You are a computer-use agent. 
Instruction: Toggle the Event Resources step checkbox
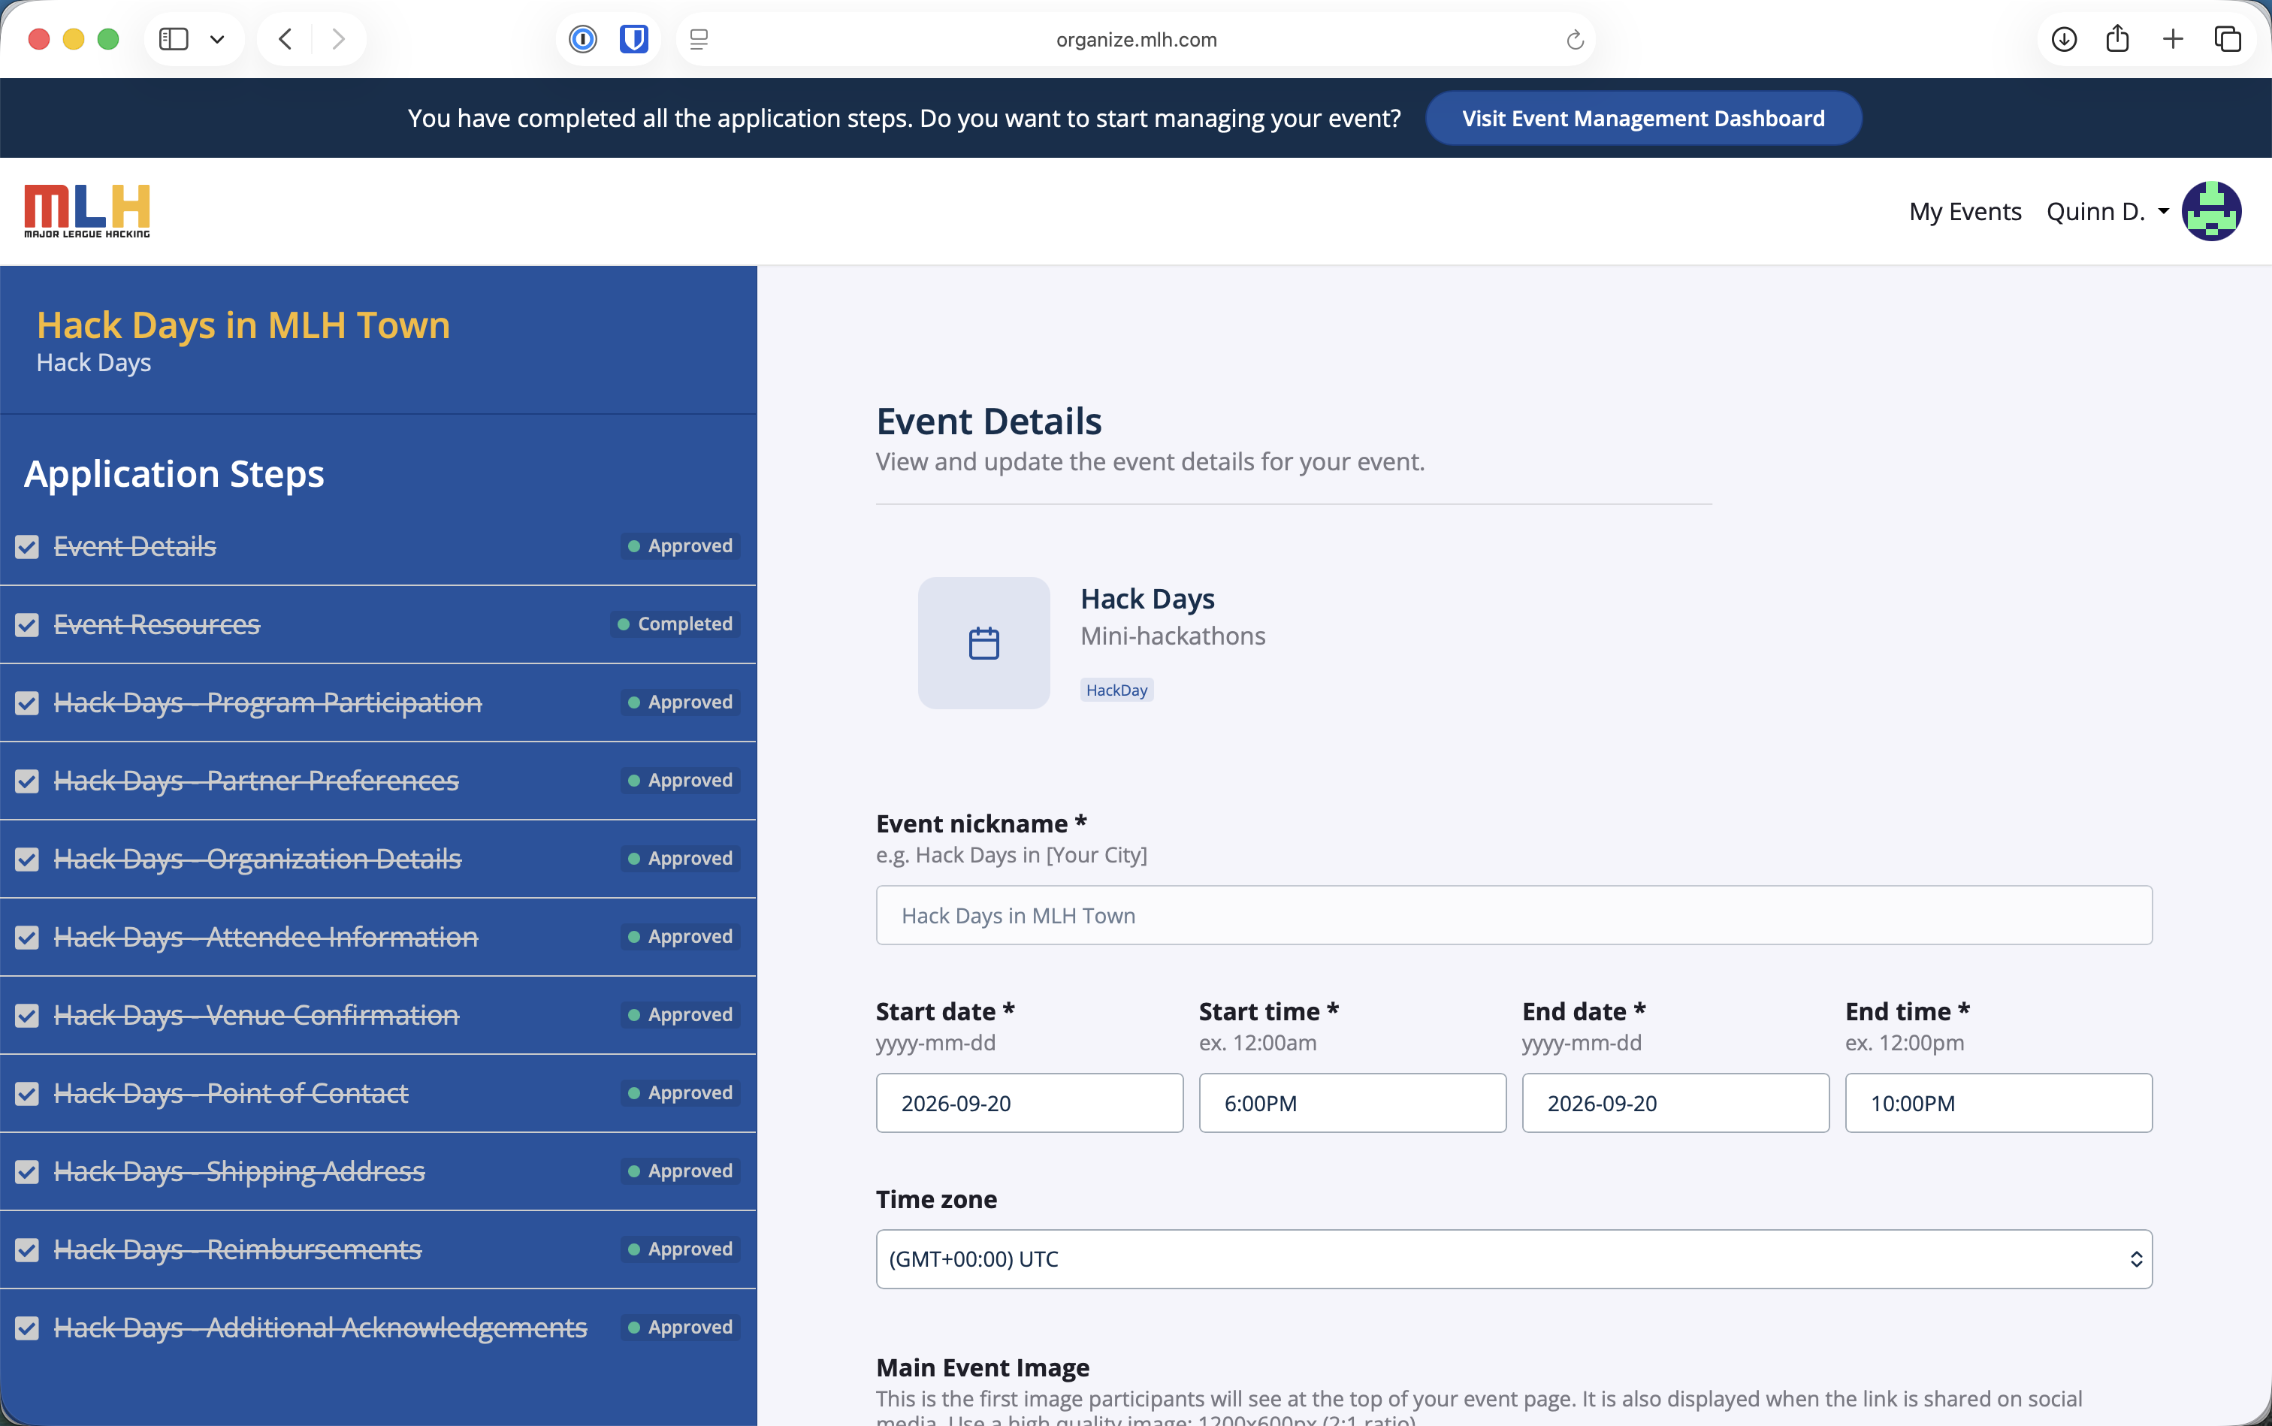pyautogui.click(x=27, y=625)
